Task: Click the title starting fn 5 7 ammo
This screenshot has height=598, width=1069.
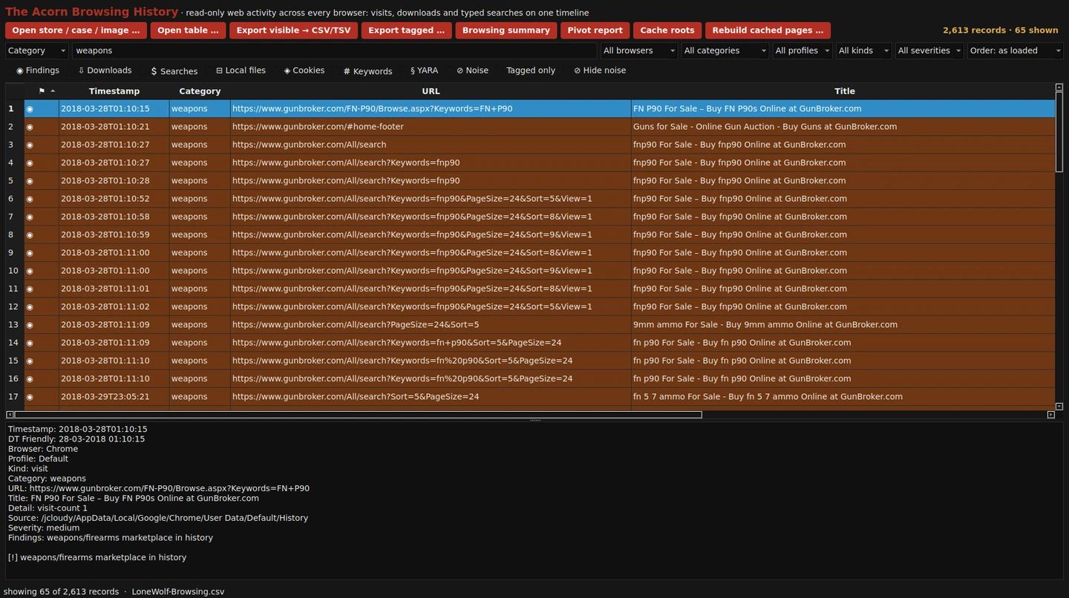Action: click(843, 397)
